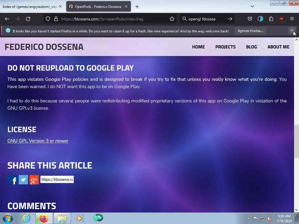This screenshot has width=299, height=224.
Task: Open the Windows Start menu
Action: pyautogui.click(x=8, y=218)
